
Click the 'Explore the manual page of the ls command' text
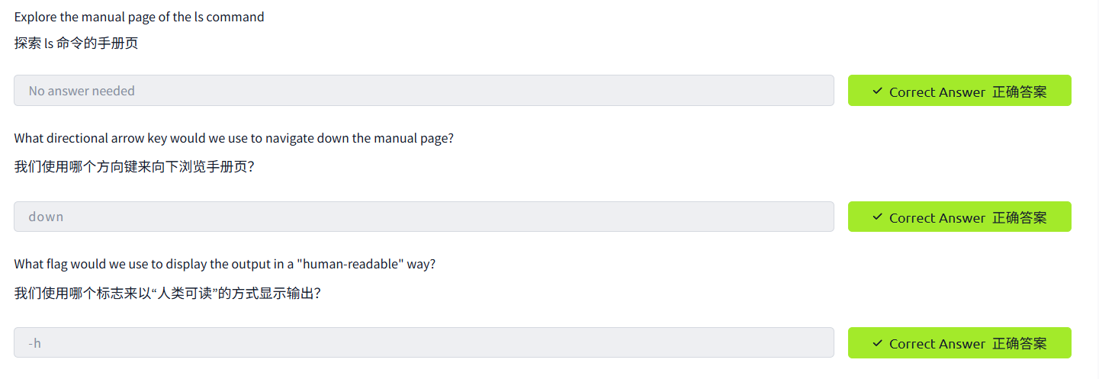pos(140,17)
